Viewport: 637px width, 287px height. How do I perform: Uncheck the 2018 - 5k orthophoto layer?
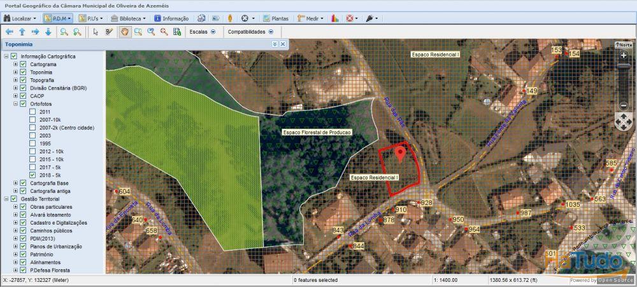(x=32, y=175)
